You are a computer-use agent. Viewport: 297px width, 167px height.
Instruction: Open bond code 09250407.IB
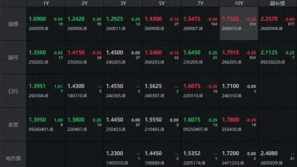click(195, 129)
